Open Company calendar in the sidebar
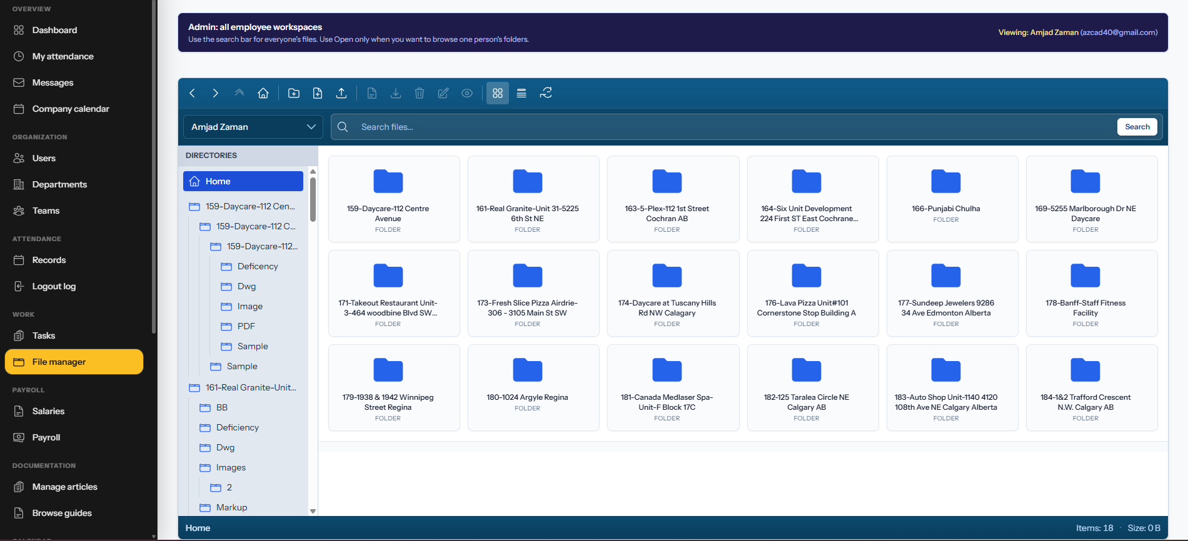This screenshot has height=541, width=1188. pos(74,109)
